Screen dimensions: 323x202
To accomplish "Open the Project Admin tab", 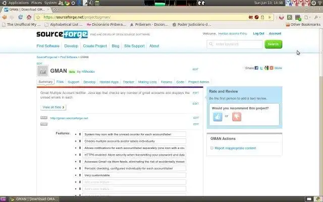I will pyautogui.click(x=198, y=82).
